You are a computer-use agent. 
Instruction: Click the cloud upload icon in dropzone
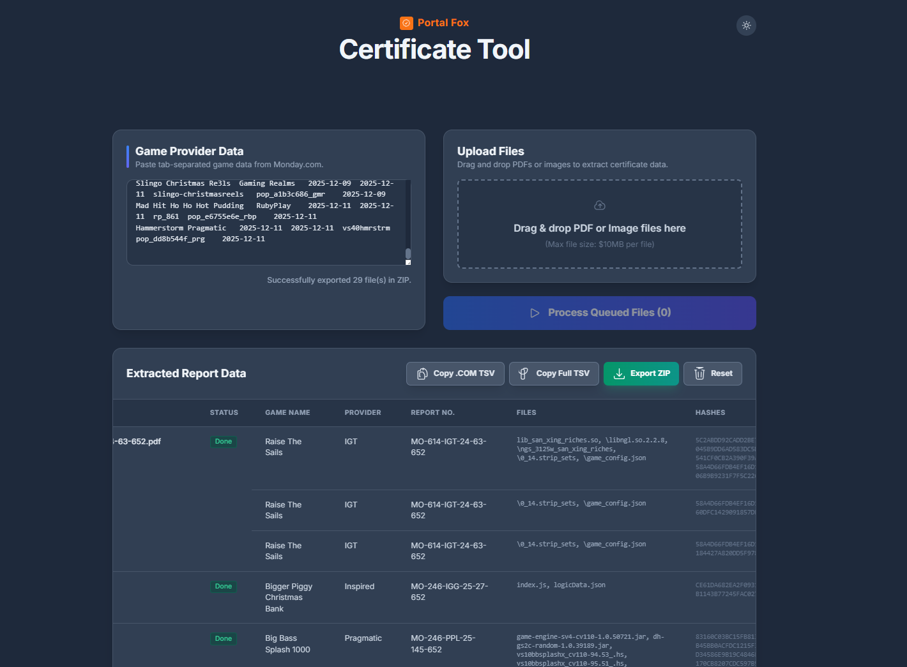(600, 206)
